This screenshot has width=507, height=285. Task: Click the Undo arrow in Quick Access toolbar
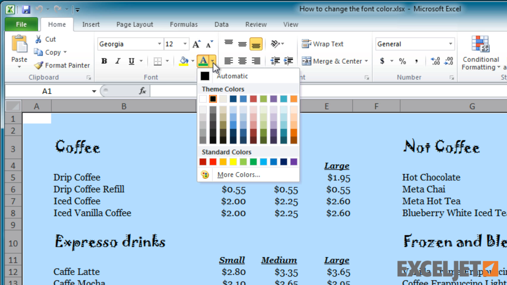39,9
